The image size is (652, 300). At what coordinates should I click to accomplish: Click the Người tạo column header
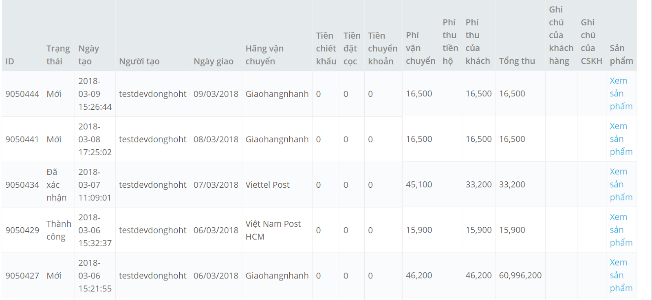click(x=139, y=61)
